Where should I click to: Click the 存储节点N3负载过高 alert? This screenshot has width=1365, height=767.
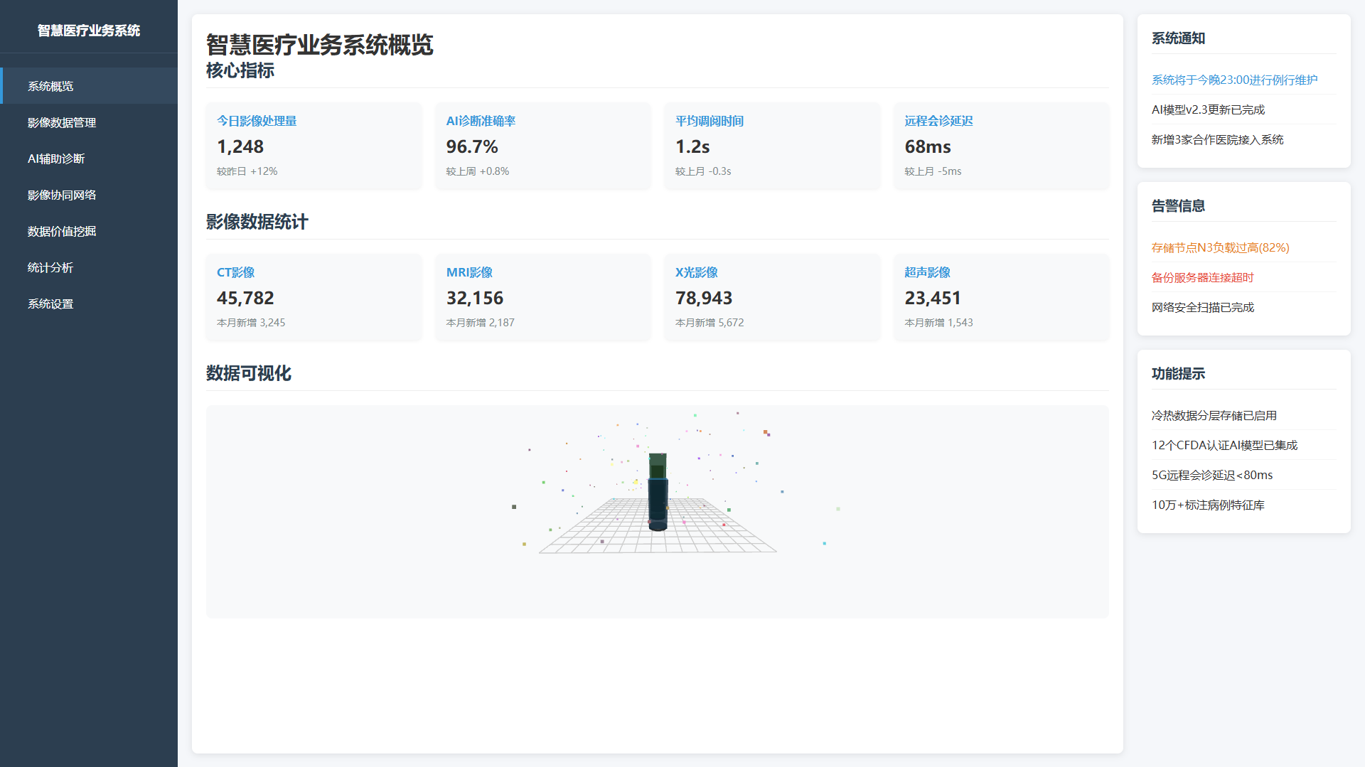tap(1220, 247)
